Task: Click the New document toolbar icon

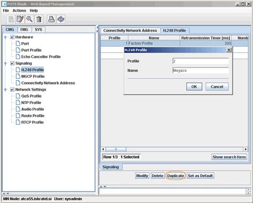Action: pyautogui.click(x=11, y=19)
